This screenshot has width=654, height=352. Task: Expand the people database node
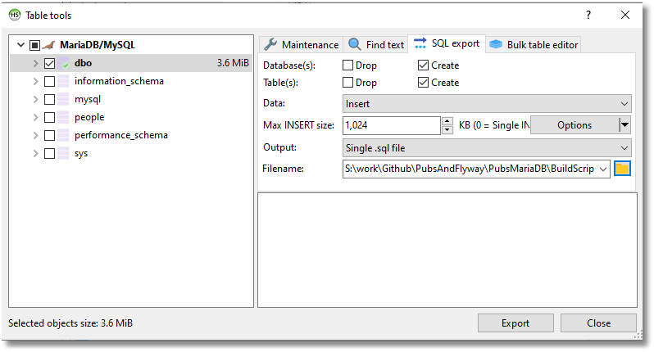(x=35, y=117)
